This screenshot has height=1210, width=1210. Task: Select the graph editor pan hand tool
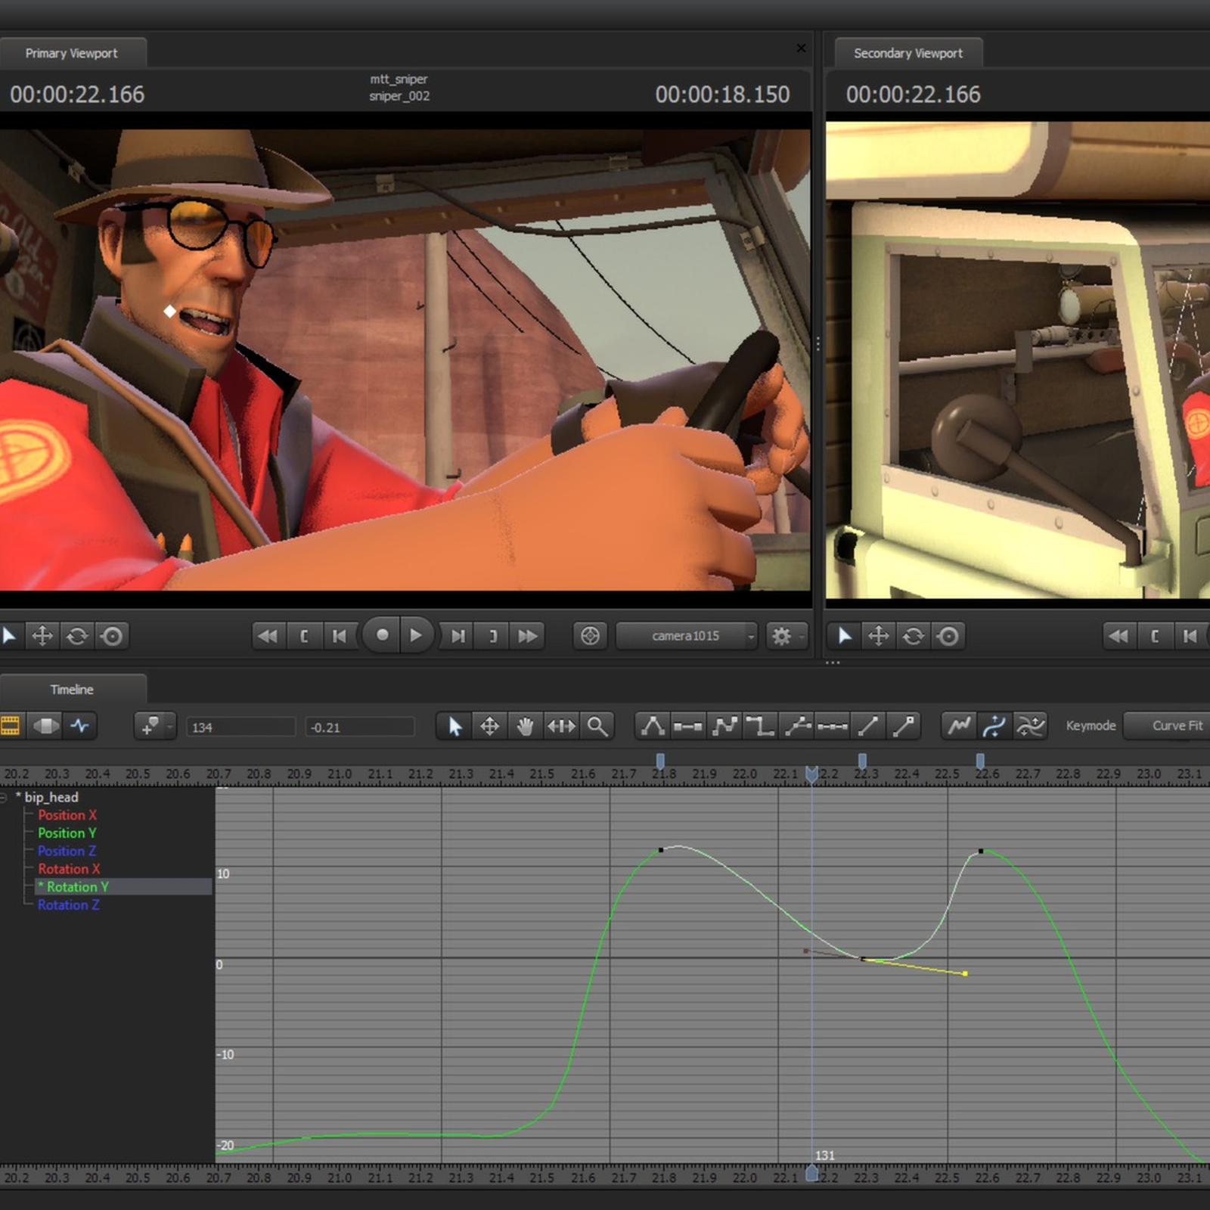click(x=525, y=727)
